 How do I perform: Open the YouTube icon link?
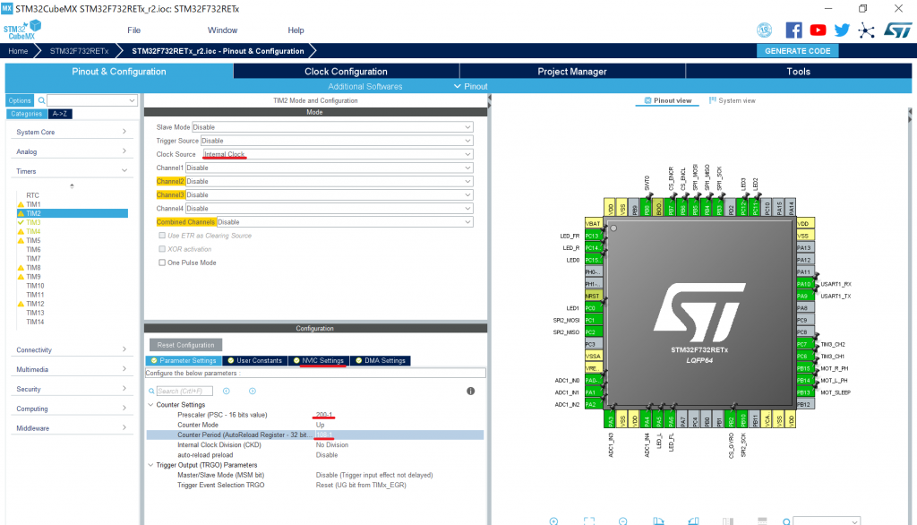pos(818,30)
